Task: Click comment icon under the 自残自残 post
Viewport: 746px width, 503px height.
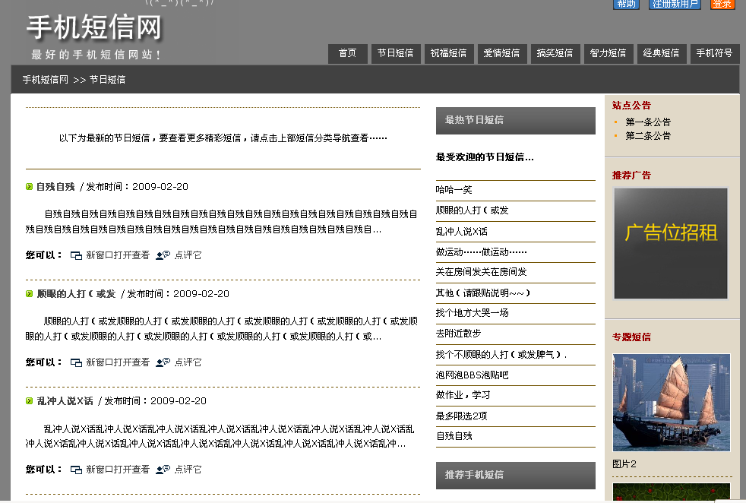Action: [163, 255]
